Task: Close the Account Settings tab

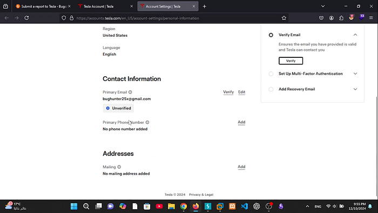Action: click(193, 6)
